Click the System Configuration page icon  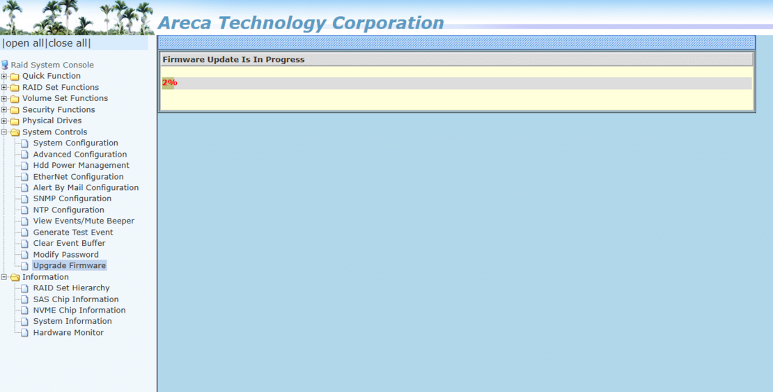point(25,143)
